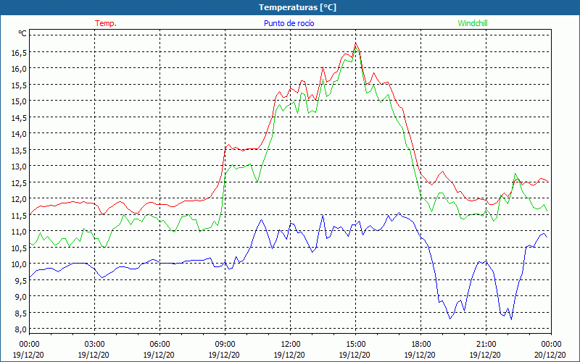Click the 11,5 y-axis value
The image size is (580, 362).
tap(19, 215)
